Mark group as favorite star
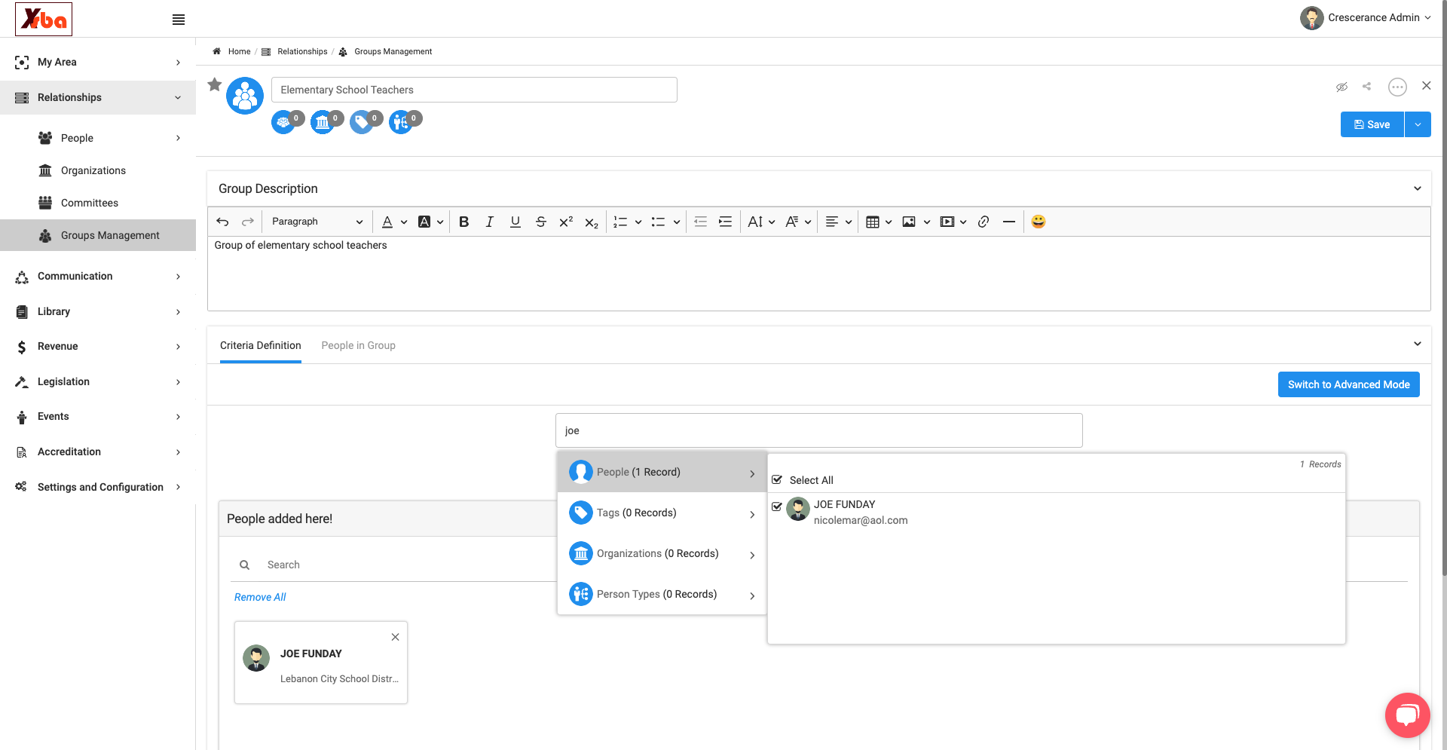1447x750 pixels. tap(215, 84)
